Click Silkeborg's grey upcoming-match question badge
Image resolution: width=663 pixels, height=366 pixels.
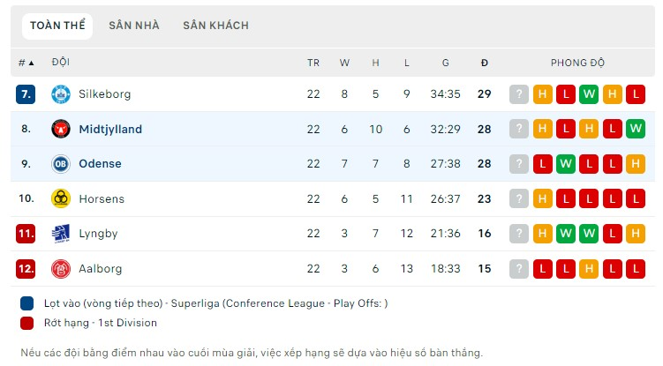(x=519, y=94)
